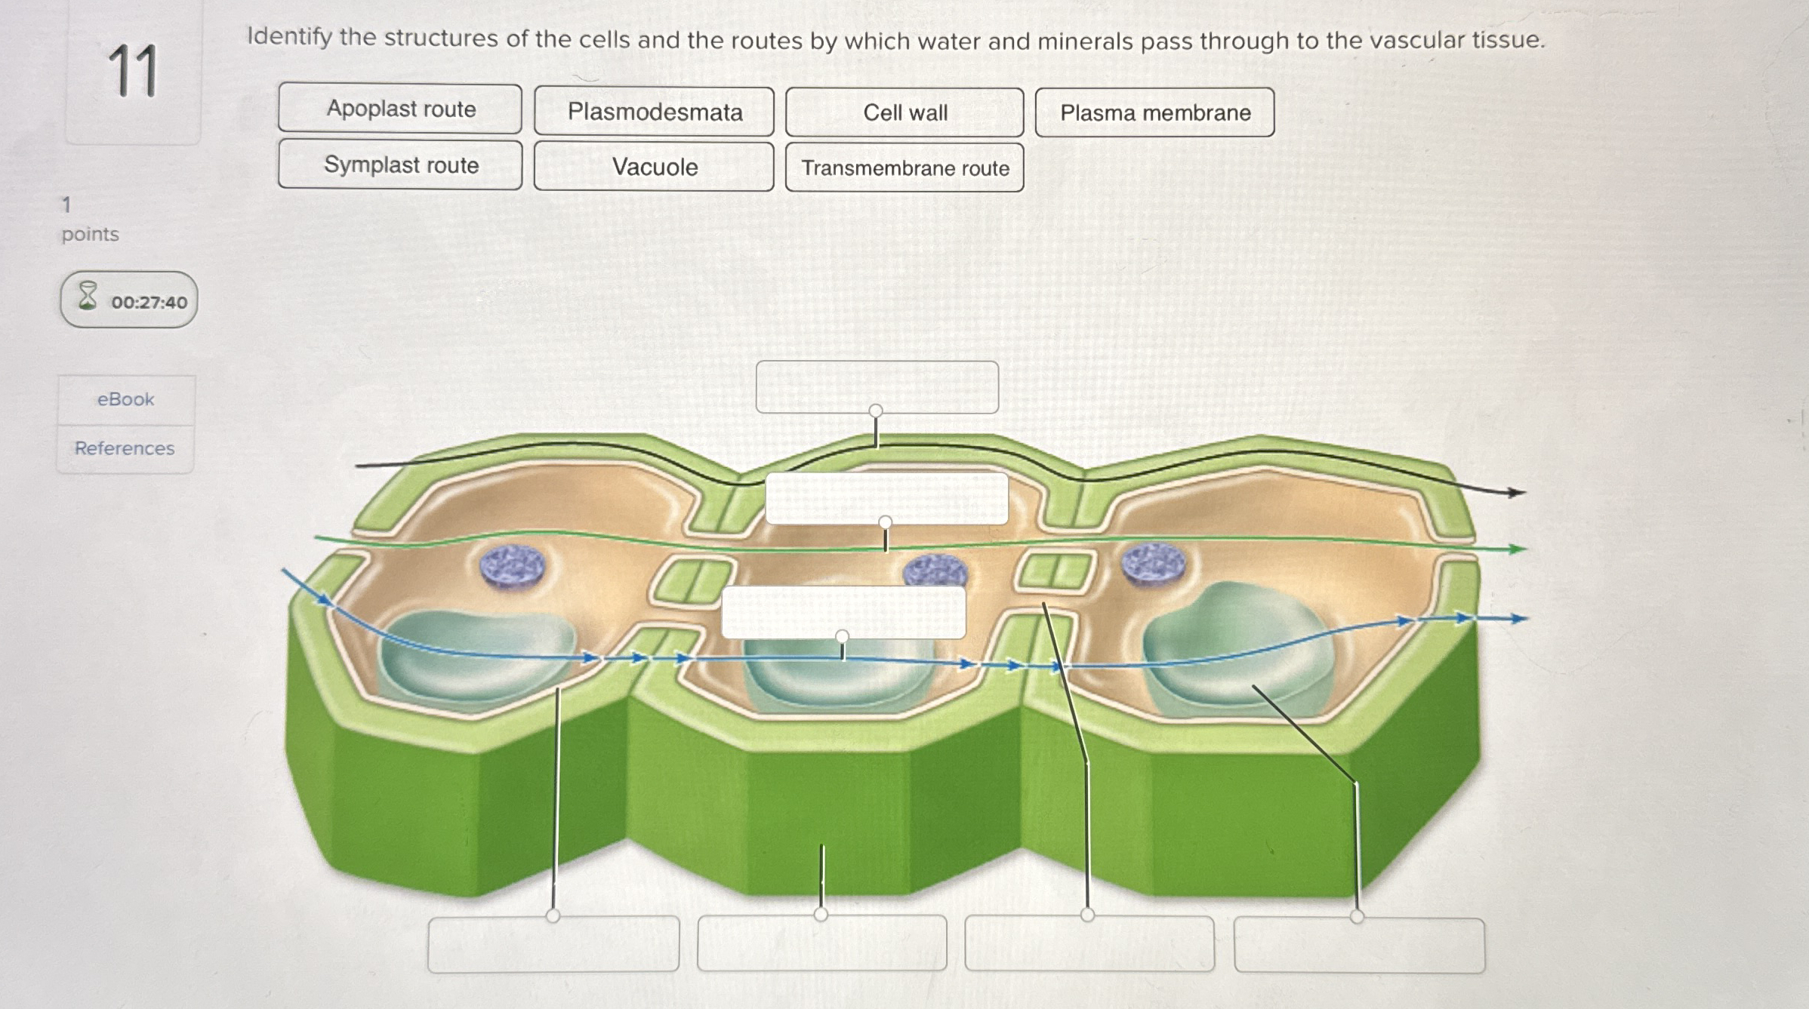1809x1009 pixels.
Task: Click the hourglass timer icon
Action: (88, 296)
